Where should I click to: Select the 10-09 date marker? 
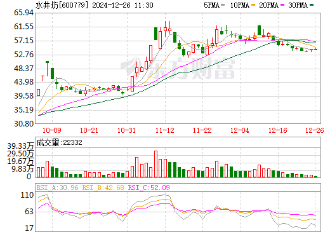[52, 130]
